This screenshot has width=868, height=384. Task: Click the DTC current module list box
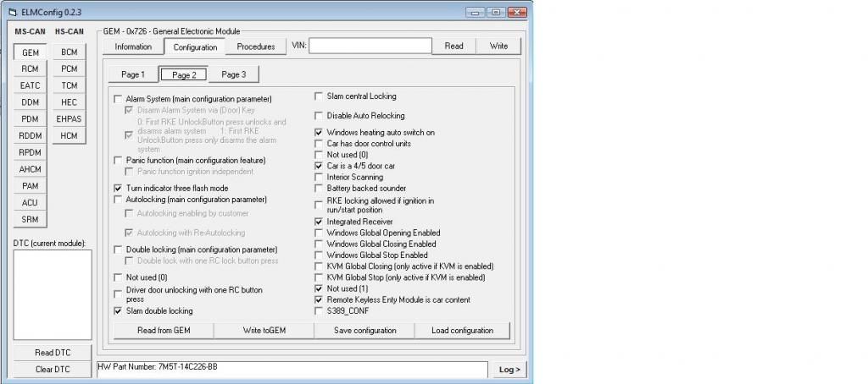tap(53, 294)
